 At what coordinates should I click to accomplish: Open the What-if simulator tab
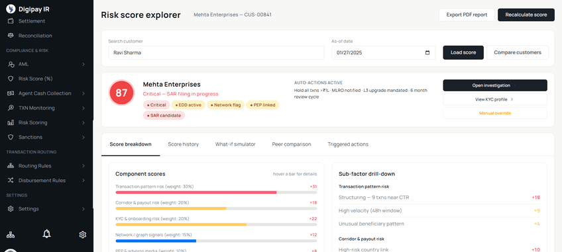click(235, 144)
